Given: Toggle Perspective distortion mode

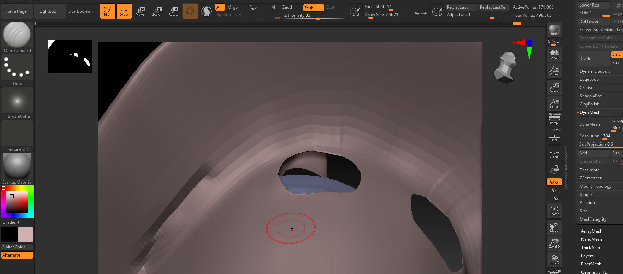Looking at the screenshot, I should click(x=554, y=119).
